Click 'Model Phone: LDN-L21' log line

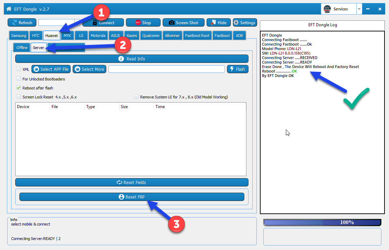282,49
